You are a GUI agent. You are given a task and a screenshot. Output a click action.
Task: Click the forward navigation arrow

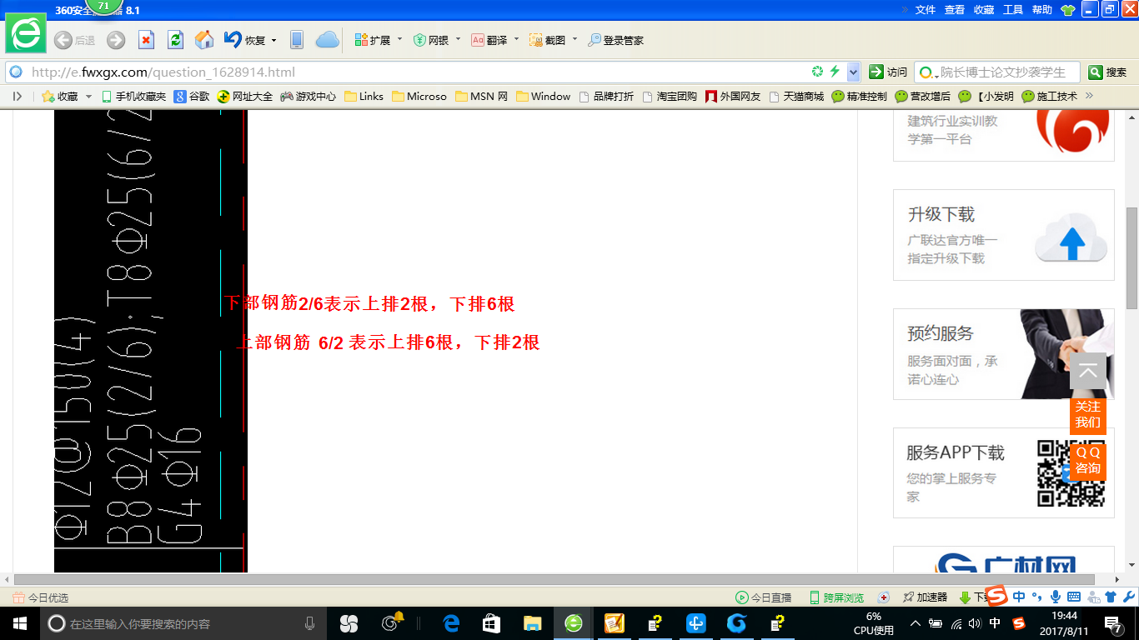pos(116,40)
